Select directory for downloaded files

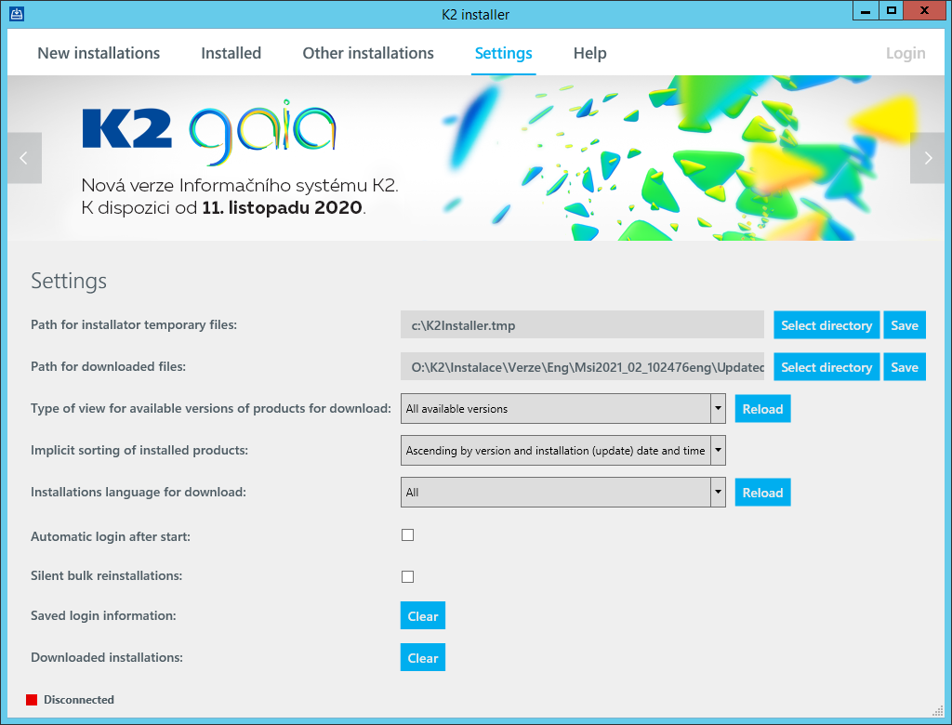tap(826, 367)
